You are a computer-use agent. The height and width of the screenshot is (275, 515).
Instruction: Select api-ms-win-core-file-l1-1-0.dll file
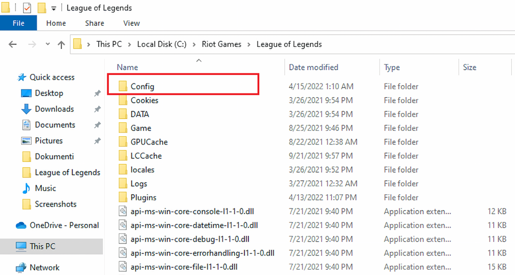tap(184, 267)
